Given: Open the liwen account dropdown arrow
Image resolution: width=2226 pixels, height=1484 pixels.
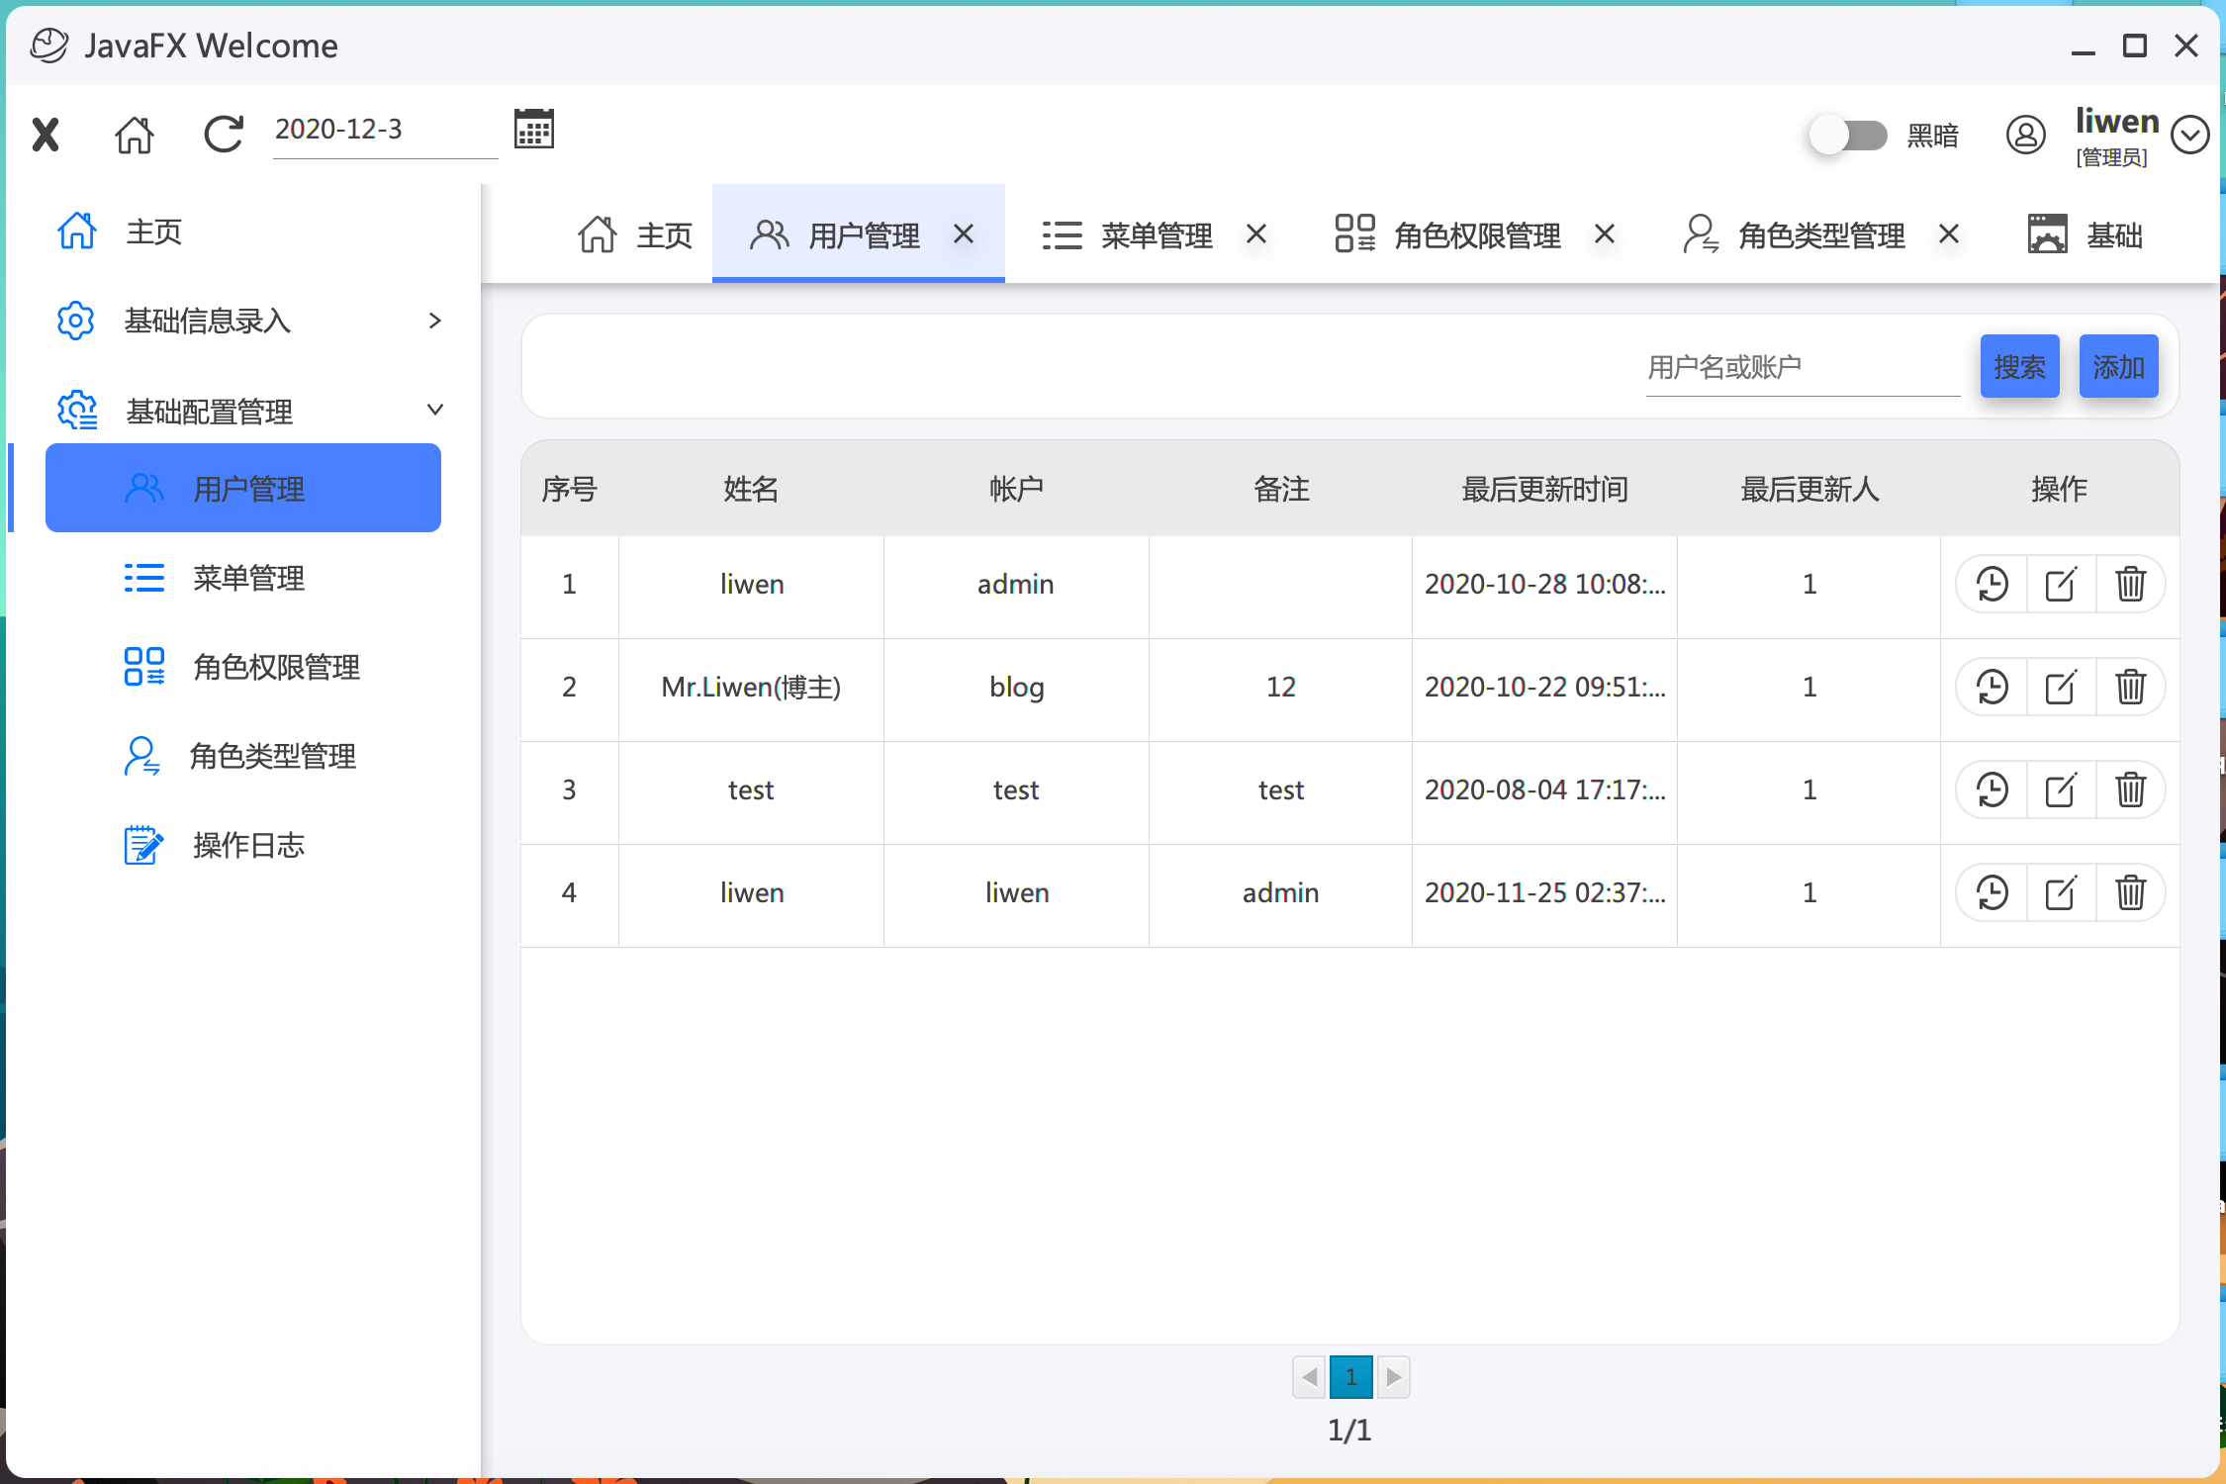Looking at the screenshot, I should (x=2189, y=135).
